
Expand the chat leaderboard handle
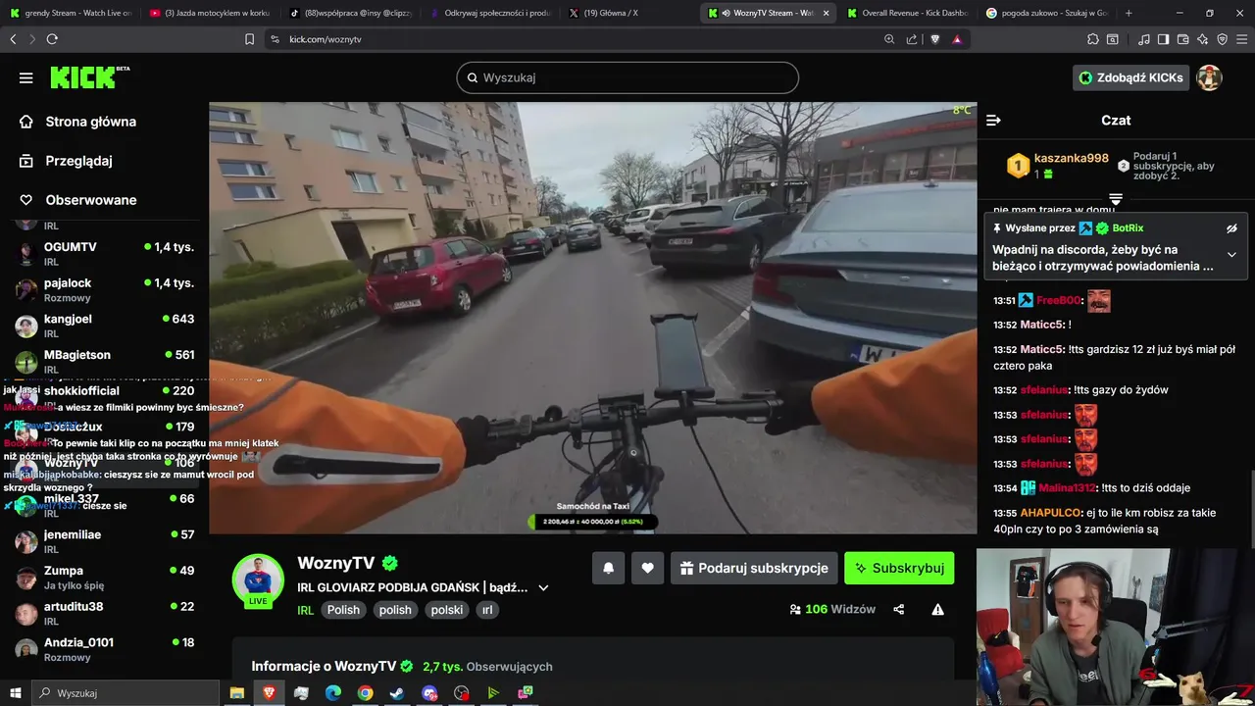pyautogui.click(x=1116, y=198)
